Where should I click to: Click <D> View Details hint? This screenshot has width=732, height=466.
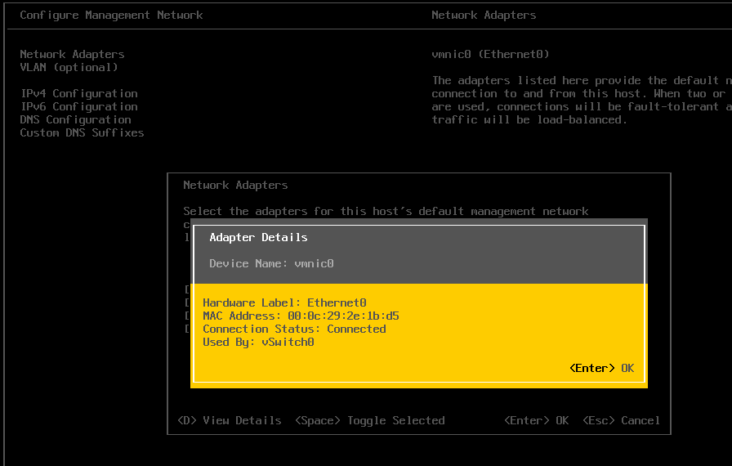coord(230,420)
